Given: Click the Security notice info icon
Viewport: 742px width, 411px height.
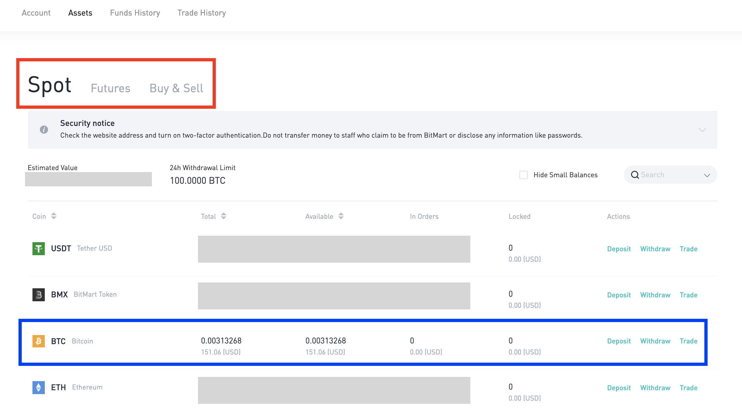Looking at the screenshot, I should click(44, 130).
